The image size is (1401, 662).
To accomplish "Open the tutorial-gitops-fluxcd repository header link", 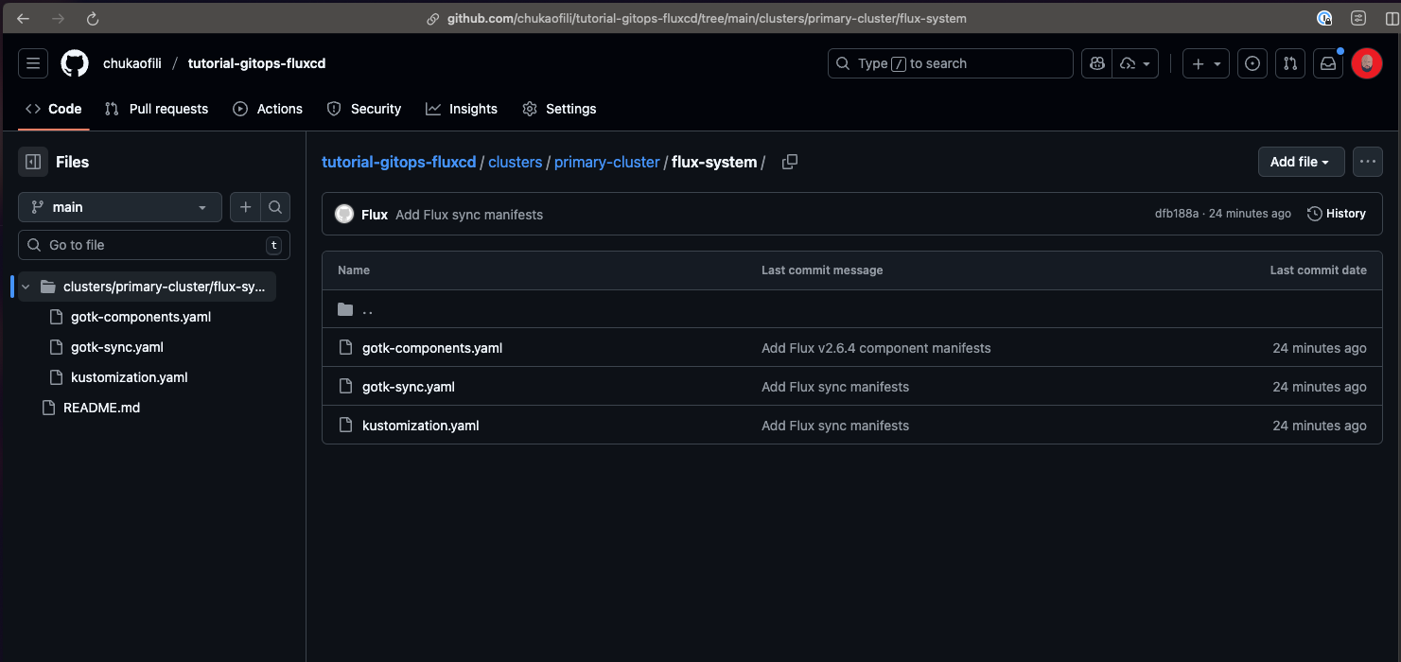I will coord(256,63).
